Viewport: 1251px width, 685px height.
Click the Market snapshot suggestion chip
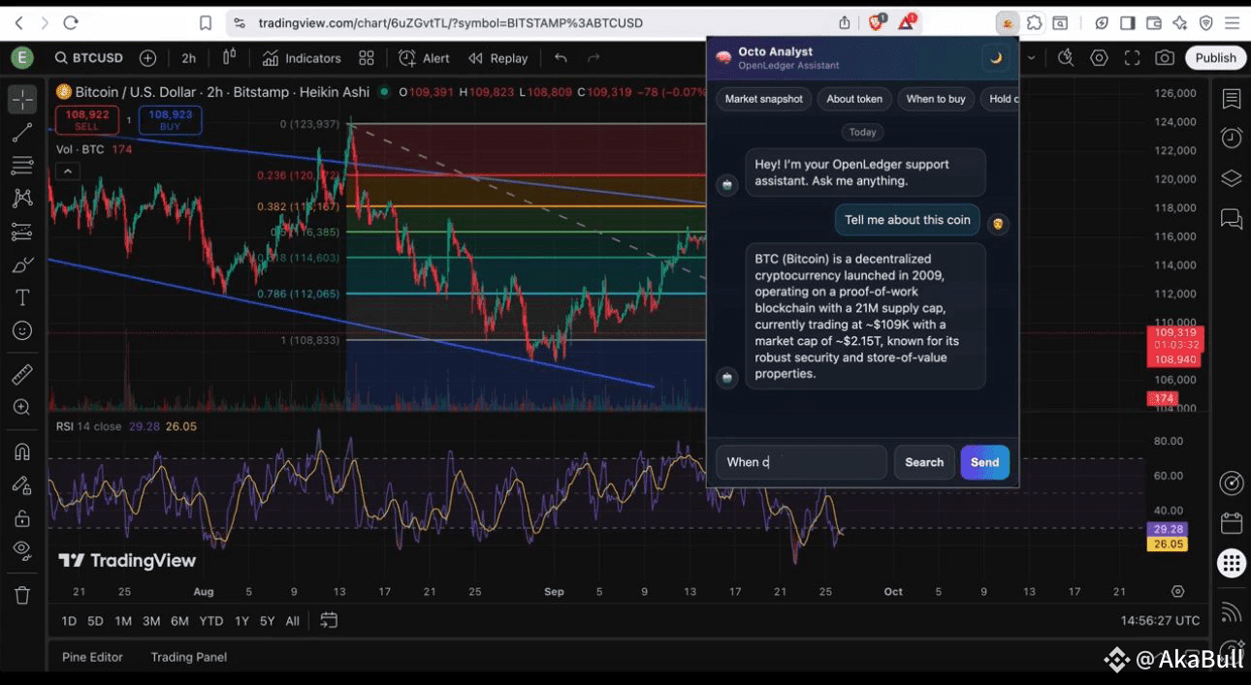tap(764, 99)
